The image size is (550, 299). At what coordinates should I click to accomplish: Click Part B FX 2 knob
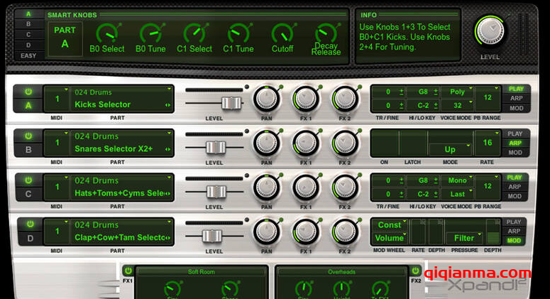tap(345, 143)
